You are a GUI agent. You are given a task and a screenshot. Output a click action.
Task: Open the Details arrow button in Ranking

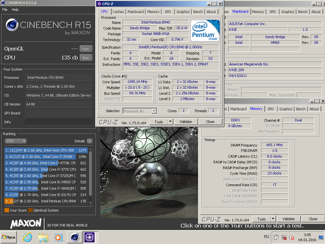pyautogui.click(x=90, y=141)
